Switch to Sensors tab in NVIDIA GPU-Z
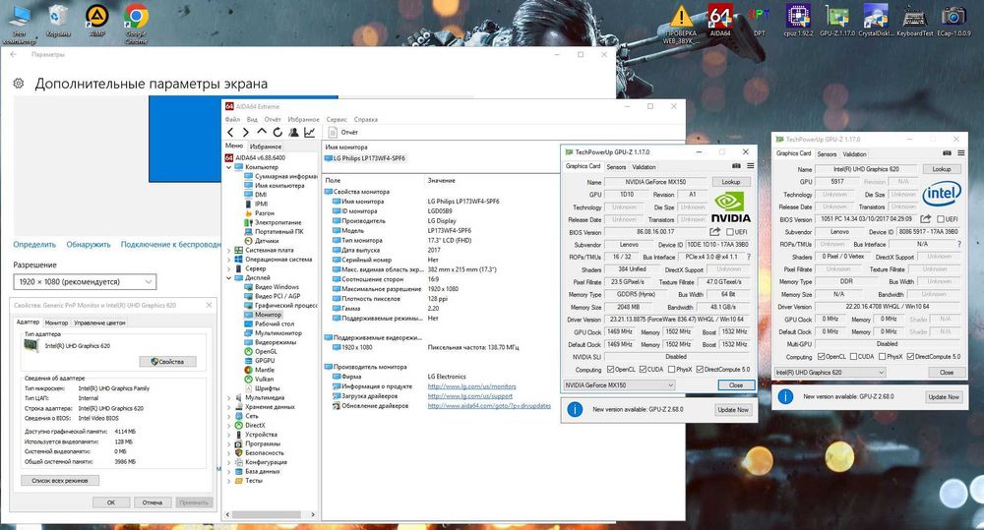 [x=616, y=167]
